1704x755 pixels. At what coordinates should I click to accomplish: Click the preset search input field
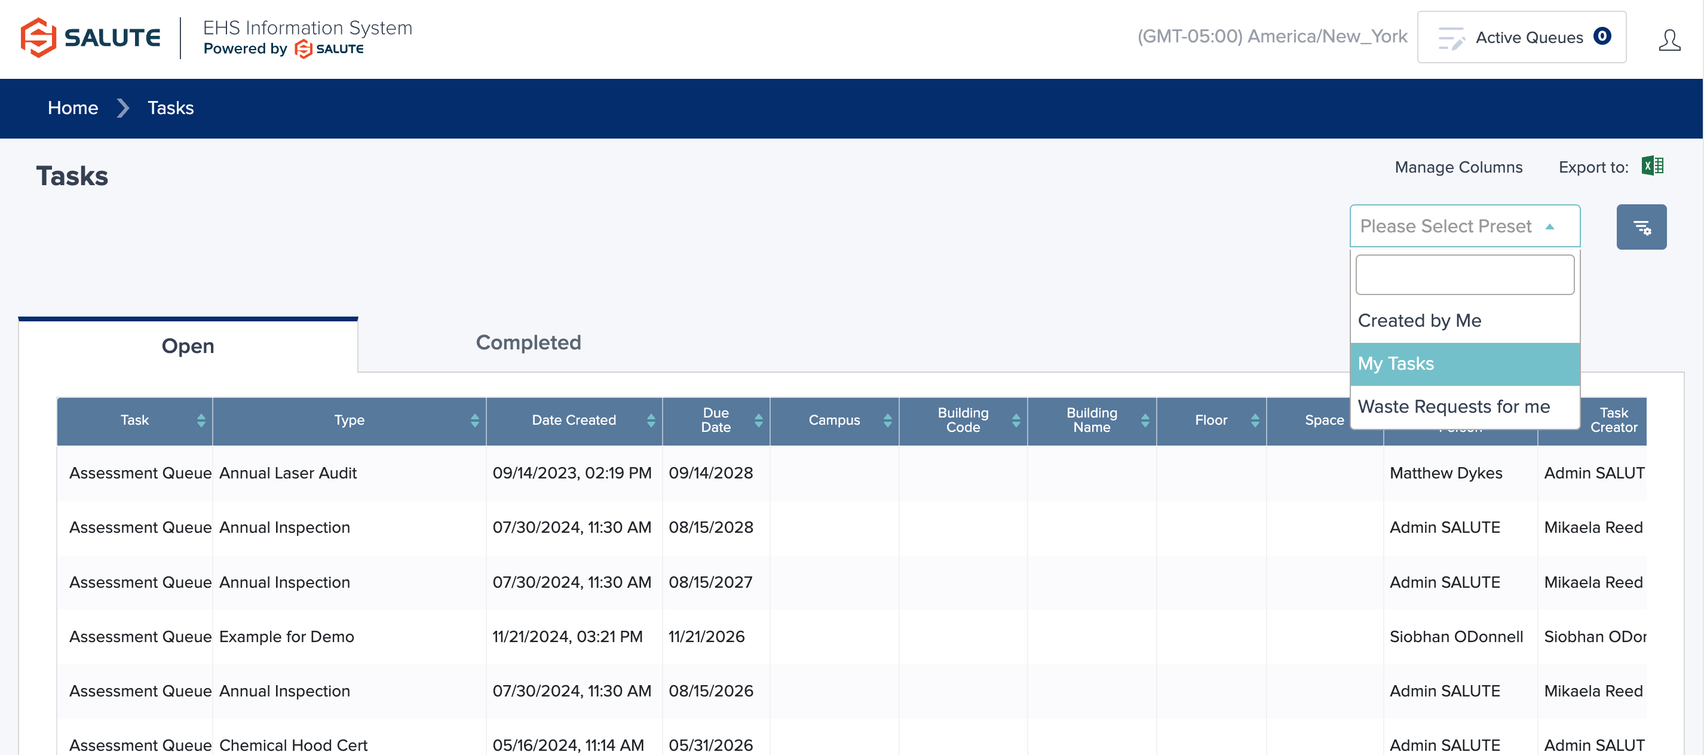click(1464, 275)
